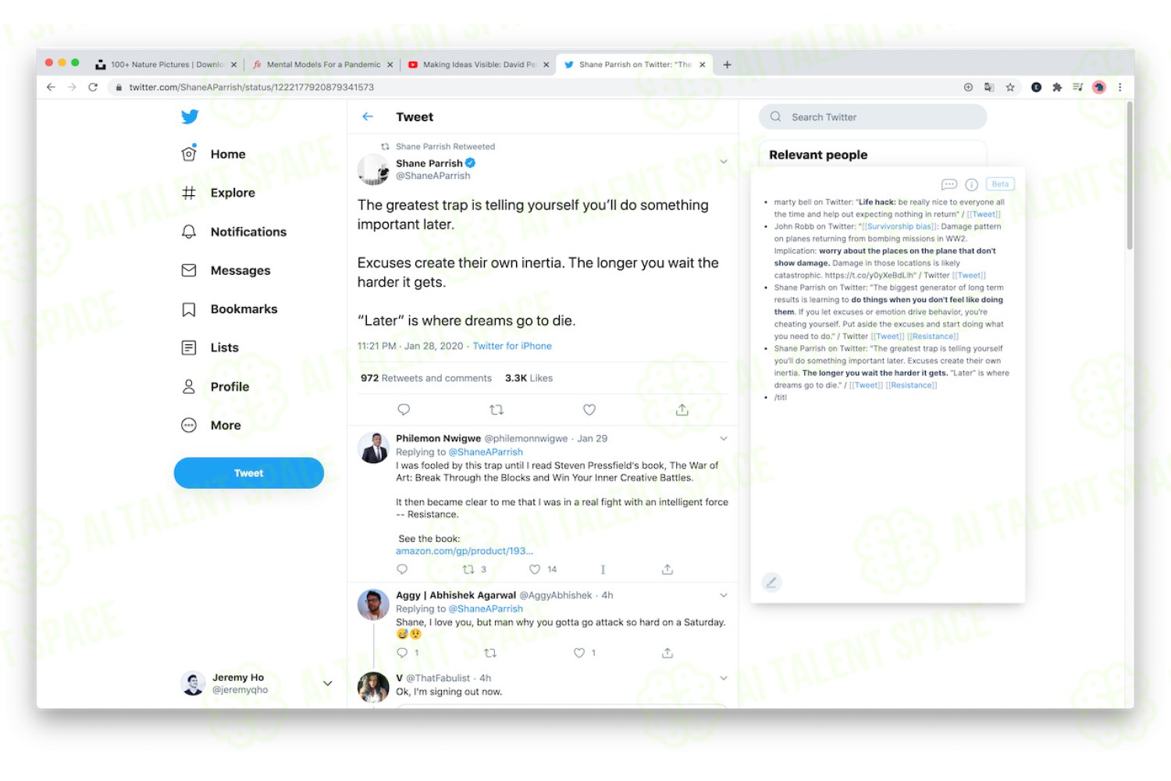Click the Twitter bird logo
The image size is (1171, 781).
pos(190,117)
